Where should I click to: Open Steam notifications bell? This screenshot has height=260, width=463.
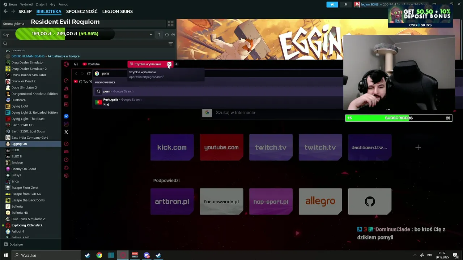coord(346,5)
